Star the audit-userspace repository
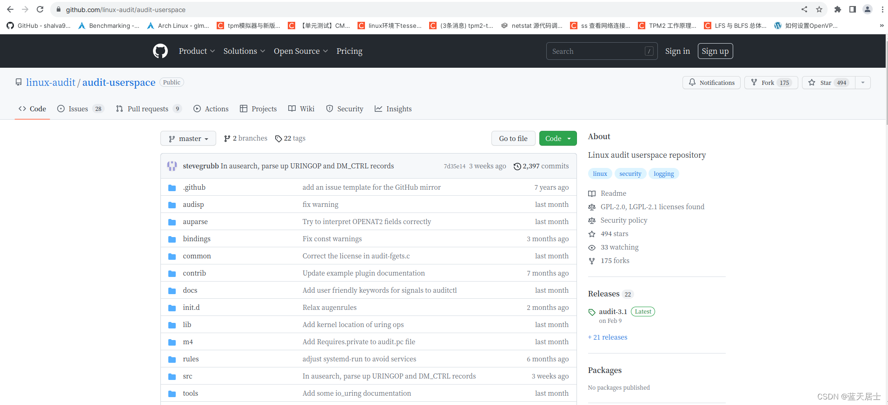 pyautogui.click(x=828, y=83)
